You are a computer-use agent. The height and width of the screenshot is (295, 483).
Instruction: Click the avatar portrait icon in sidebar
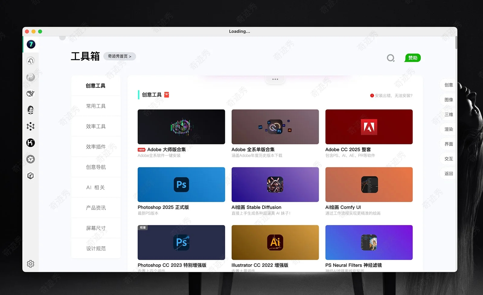(x=30, y=110)
